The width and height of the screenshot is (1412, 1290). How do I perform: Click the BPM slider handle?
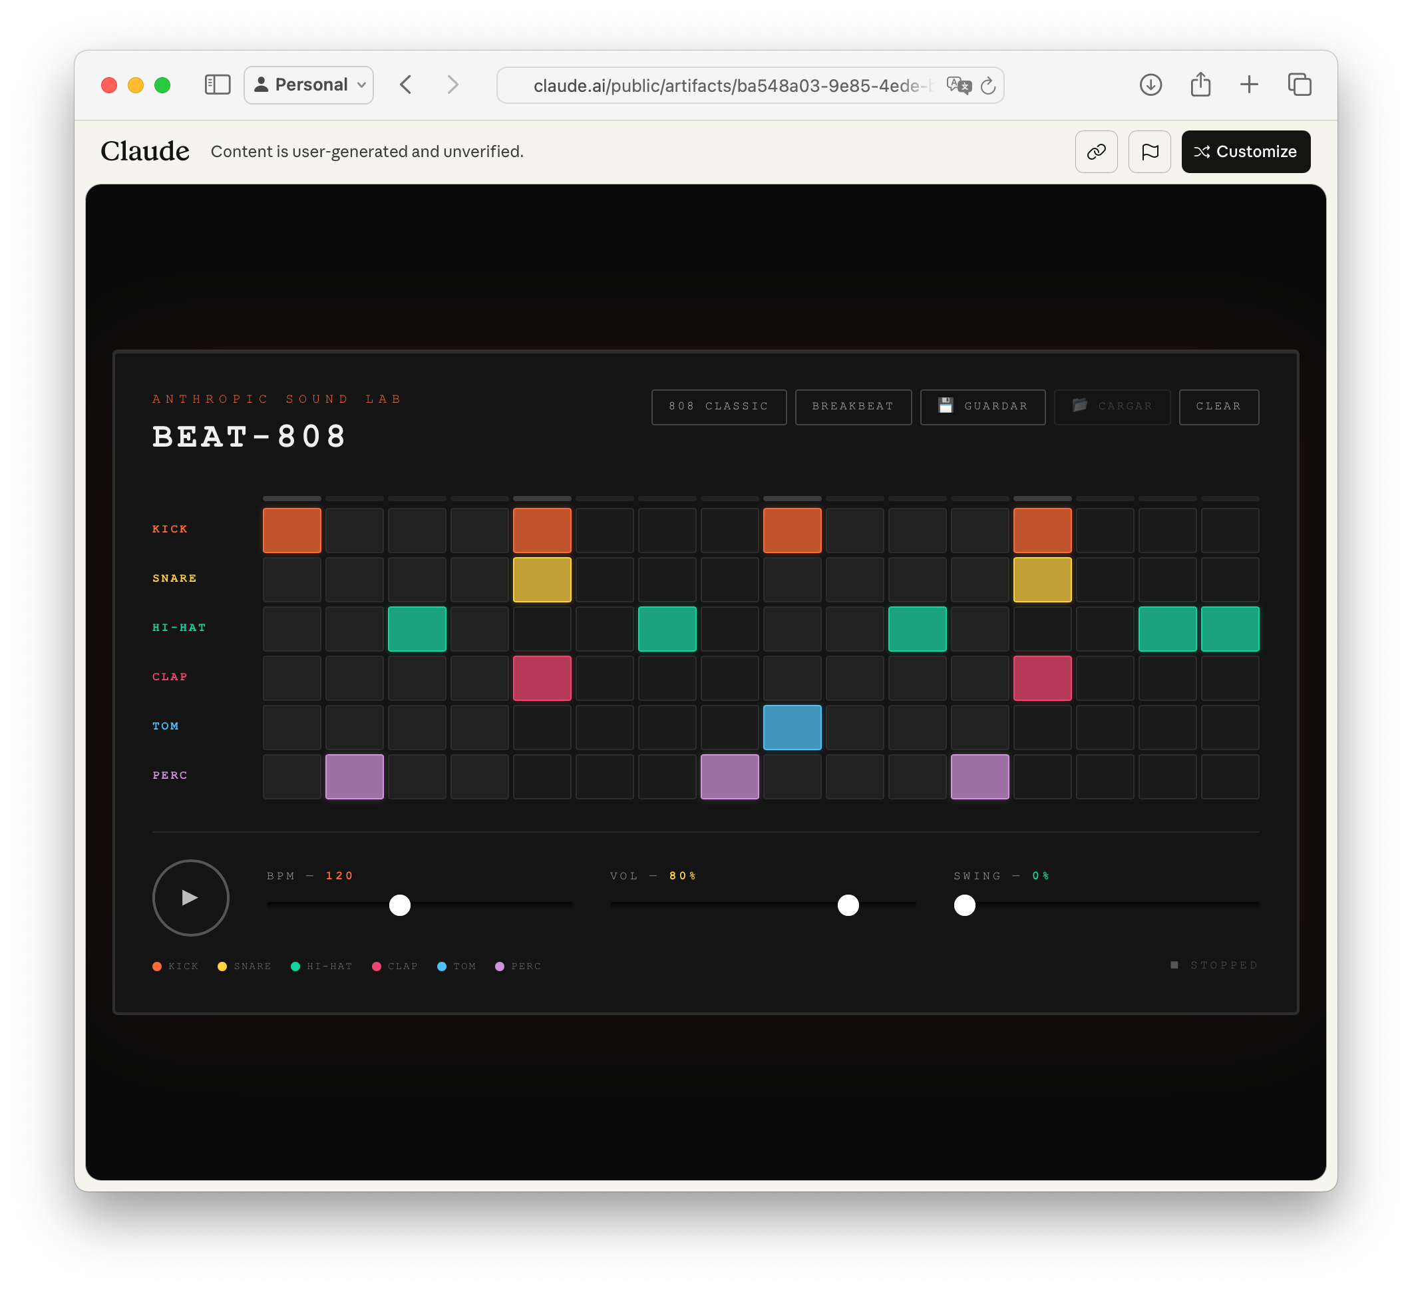pyautogui.click(x=400, y=905)
